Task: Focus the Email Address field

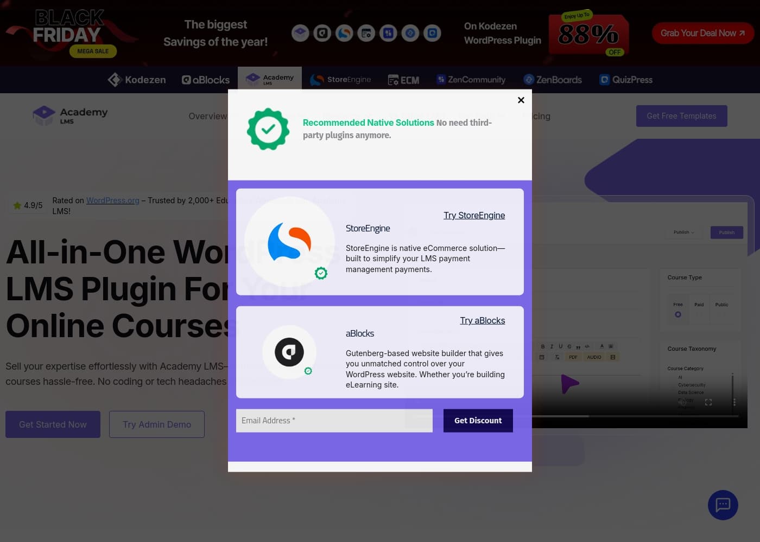Action: tap(334, 421)
